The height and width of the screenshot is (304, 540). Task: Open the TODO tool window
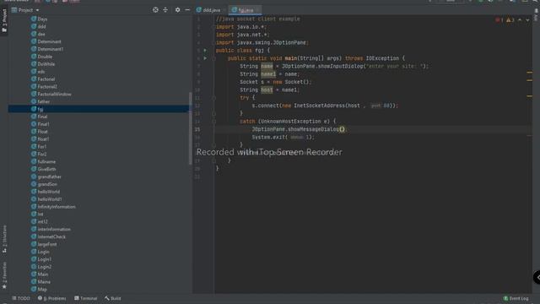20,298
